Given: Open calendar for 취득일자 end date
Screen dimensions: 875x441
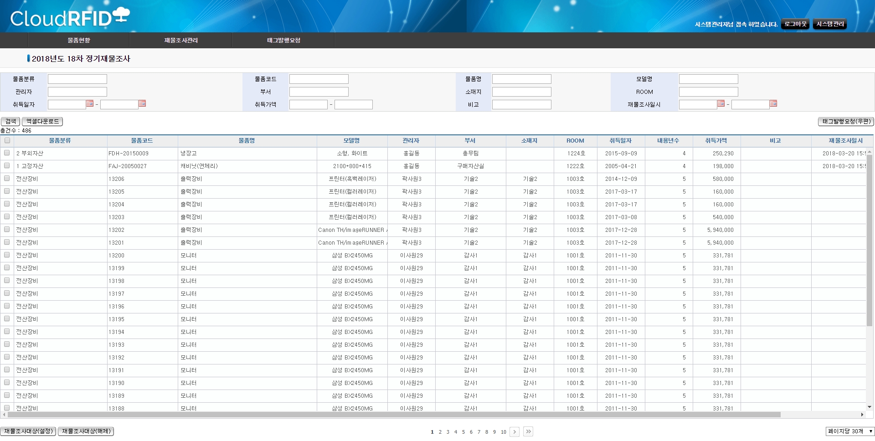Looking at the screenshot, I should click(142, 104).
